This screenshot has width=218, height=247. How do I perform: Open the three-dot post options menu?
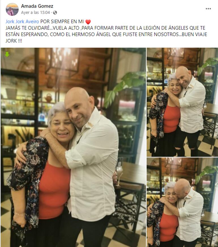(x=208, y=9)
